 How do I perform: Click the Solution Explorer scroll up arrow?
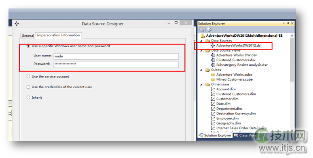click(x=292, y=36)
